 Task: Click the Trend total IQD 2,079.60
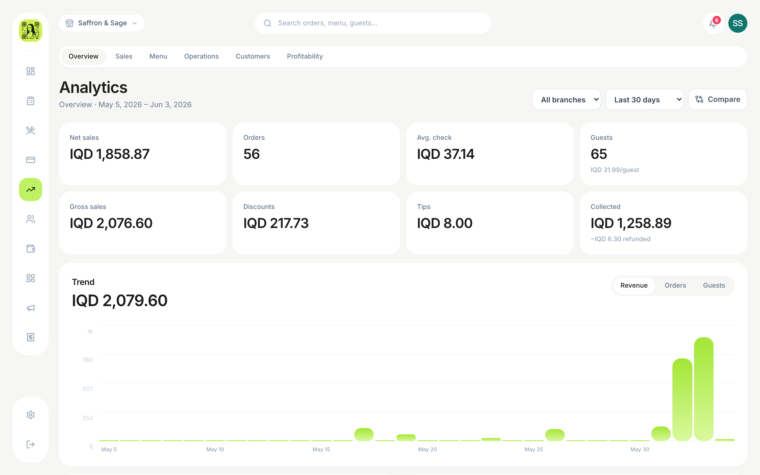[120, 301]
